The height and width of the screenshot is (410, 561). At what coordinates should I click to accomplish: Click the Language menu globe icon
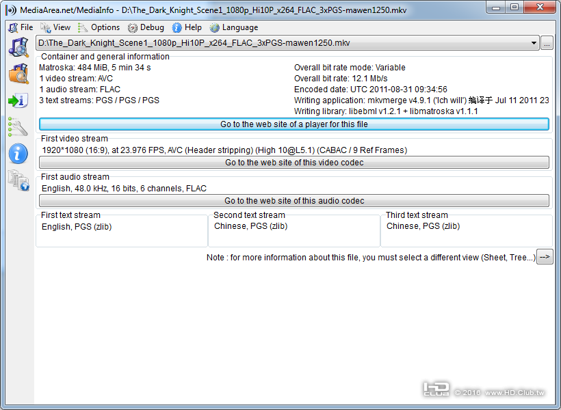[214, 27]
